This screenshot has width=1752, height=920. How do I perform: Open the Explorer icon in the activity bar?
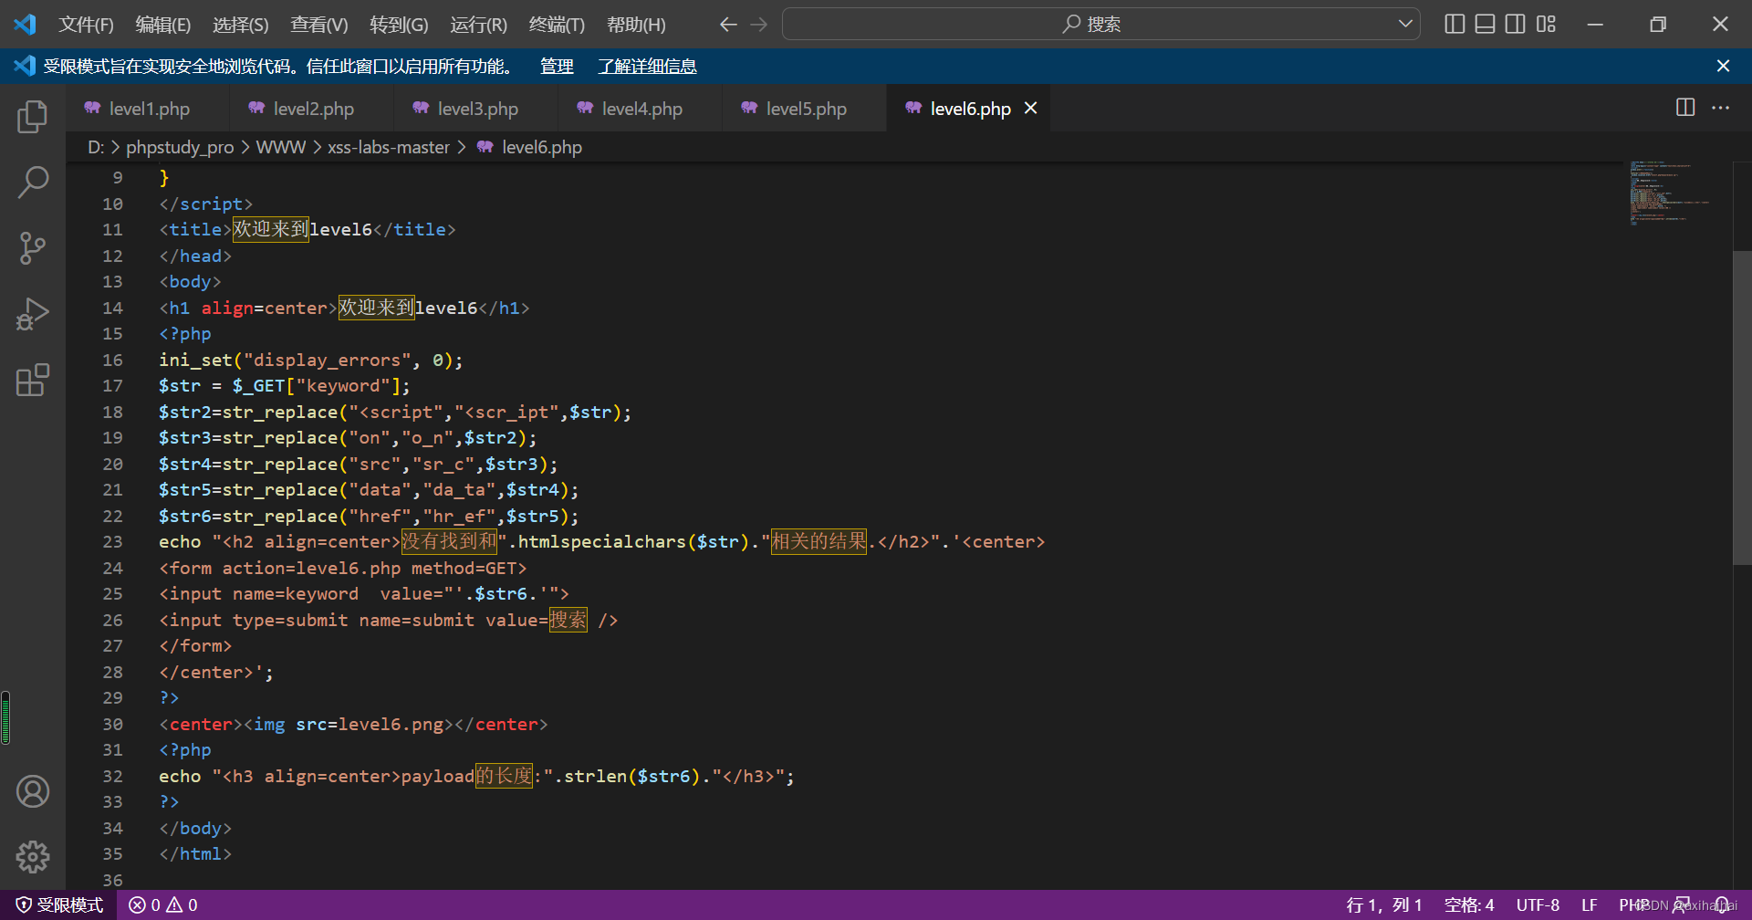click(33, 116)
